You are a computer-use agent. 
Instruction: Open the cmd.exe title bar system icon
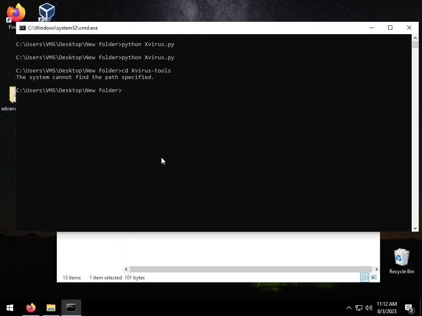(x=23, y=28)
